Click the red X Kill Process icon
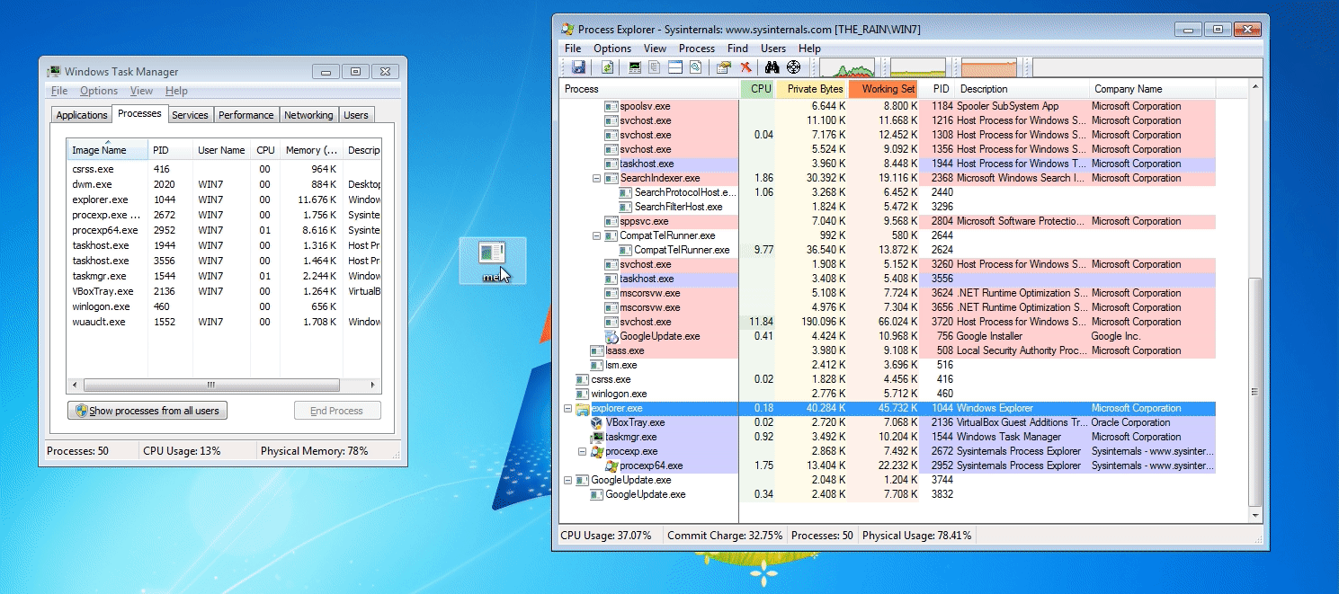 tap(745, 67)
